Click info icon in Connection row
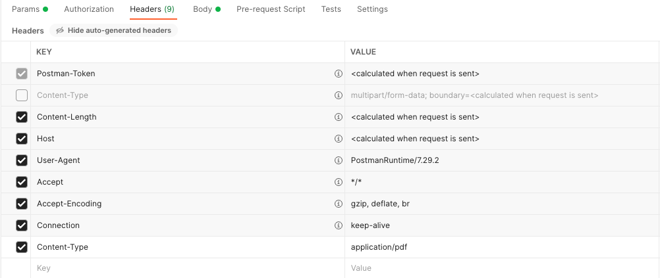Viewport: 660px width, 278px height. 339,225
